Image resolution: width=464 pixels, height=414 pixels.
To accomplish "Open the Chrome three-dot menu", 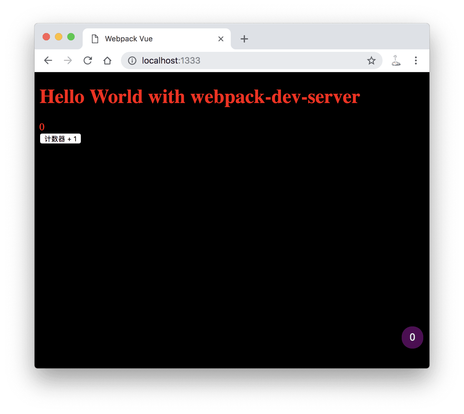I will click(416, 60).
